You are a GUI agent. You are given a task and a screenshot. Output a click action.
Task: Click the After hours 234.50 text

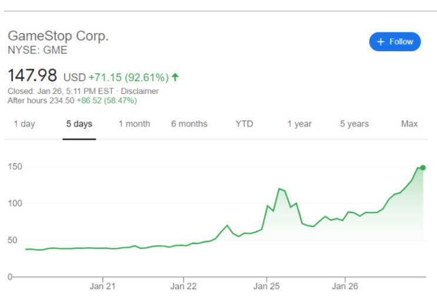[x=41, y=100]
